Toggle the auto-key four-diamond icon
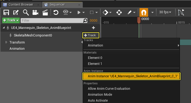 tap(119, 12)
